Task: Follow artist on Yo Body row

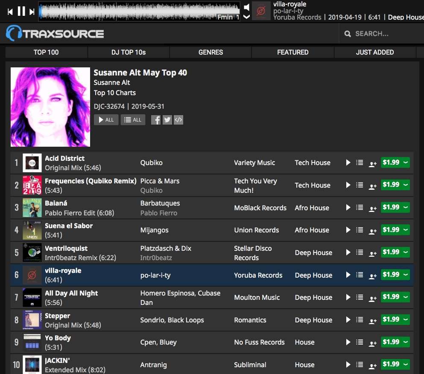Action: [x=373, y=343]
